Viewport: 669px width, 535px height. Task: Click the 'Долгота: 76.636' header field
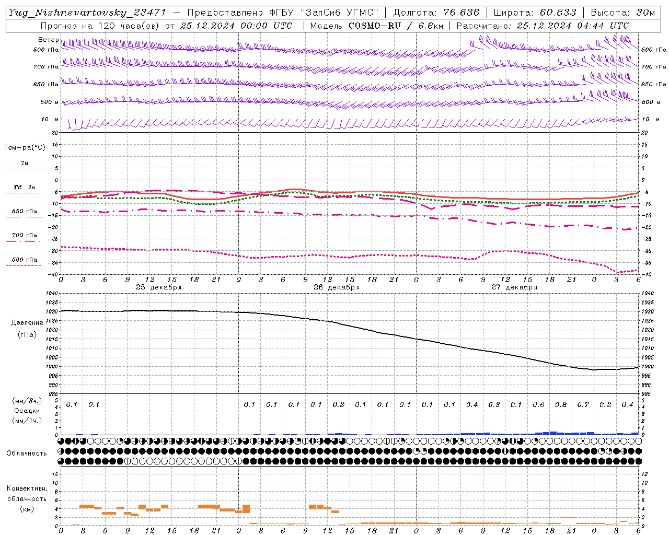click(x=436, y=13)
